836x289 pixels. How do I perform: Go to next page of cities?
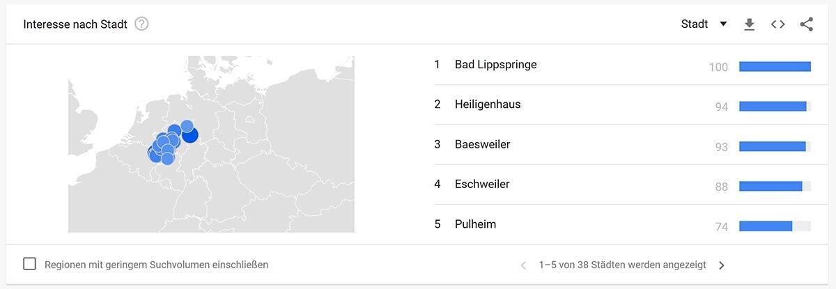(721, 265)
